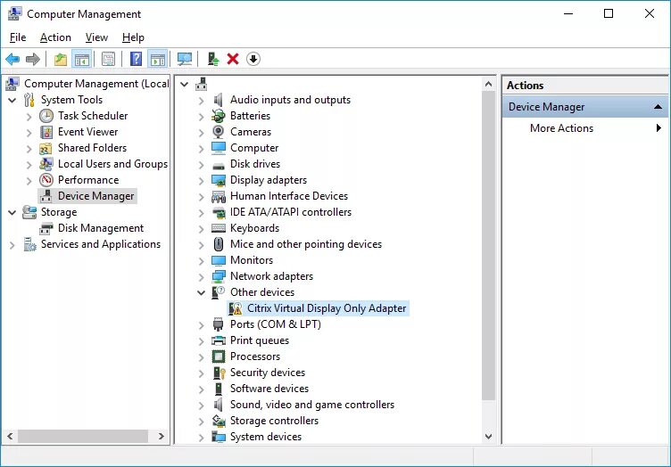Image resolution: width=671 pixels, height=467 pixels.
Task: Click the Mice and pointing devices icon
Action: (219, 244)
